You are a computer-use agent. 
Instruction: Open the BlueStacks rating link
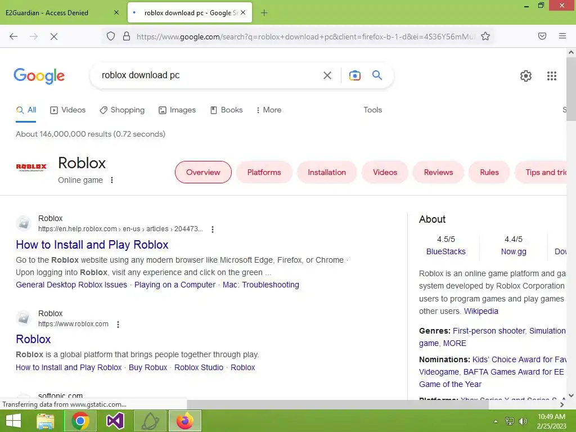(446, 251)
